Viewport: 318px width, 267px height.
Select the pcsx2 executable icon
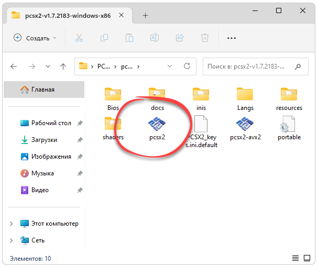tap(157, 124)
